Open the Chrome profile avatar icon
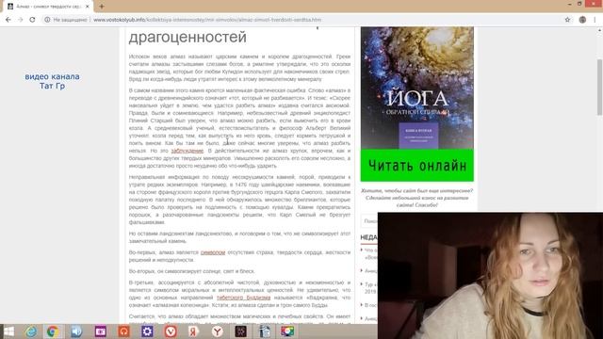The image size is (603, 339). (x=582, y=20)
